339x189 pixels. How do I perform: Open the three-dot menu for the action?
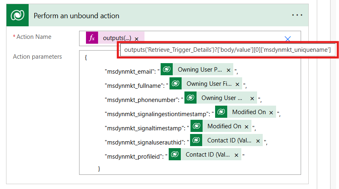297,15
